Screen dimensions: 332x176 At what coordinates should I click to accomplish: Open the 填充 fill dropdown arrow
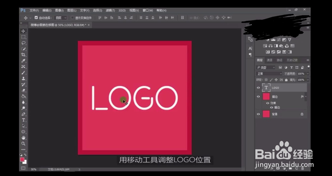click(x=308, y=80)
